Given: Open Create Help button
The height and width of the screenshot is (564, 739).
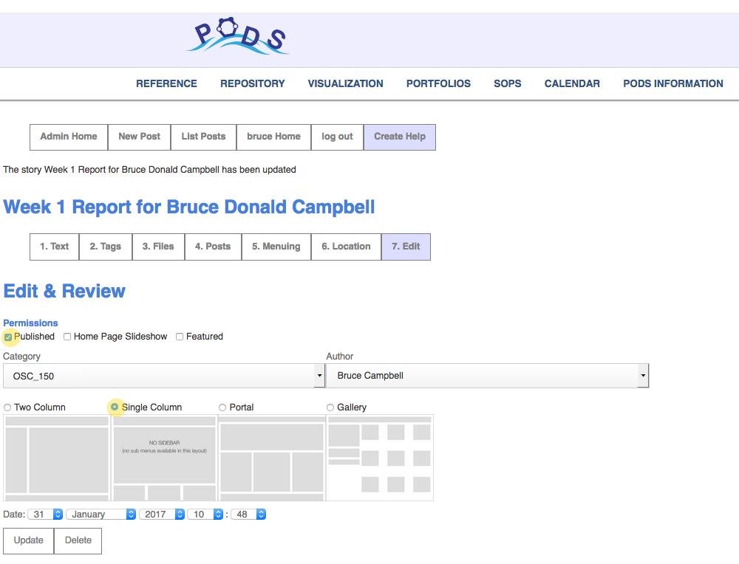Looking at the screenshot, I should coord(399,137).
